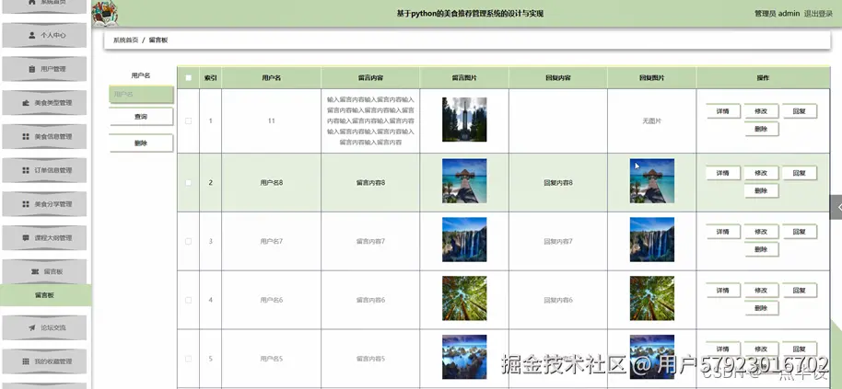The image size is (842, 389).
Task: Click the grid icon beside 我的收藏管理
Action: (25, 361)
